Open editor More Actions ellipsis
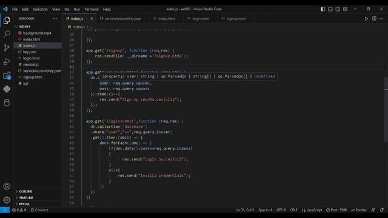 [x=381, y=19]
